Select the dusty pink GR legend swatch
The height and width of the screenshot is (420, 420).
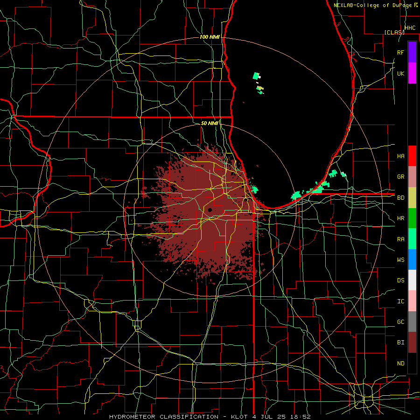tap(412, 176)
